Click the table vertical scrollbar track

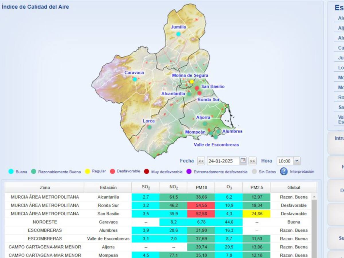314,229
